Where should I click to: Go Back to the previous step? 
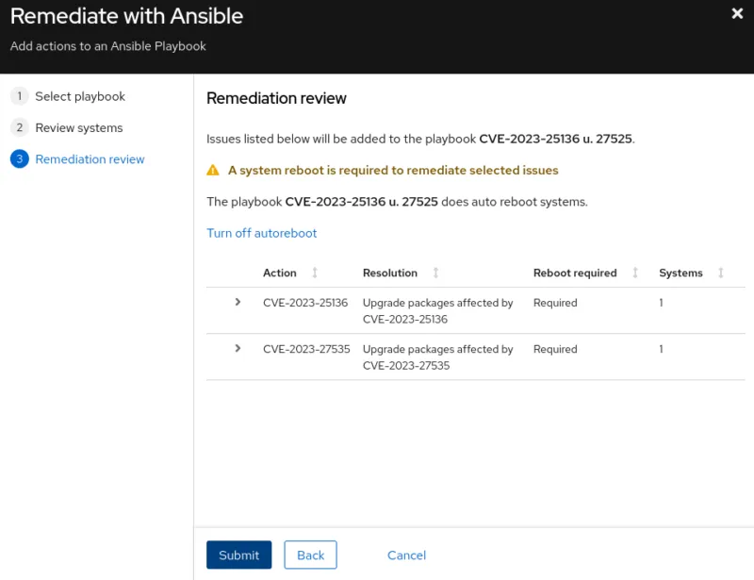pyautogui.click(x=310, y=555)
